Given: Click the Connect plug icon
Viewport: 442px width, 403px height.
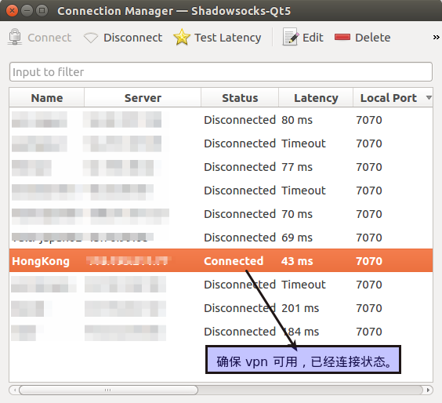Looking at the screenshot, I should [15, 37].
